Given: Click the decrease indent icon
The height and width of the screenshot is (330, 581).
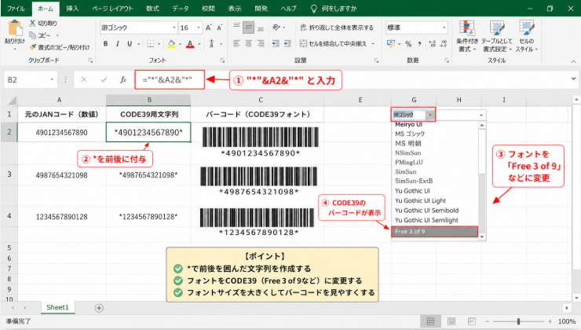Looking at the screenshot, I should pos(276,44).
